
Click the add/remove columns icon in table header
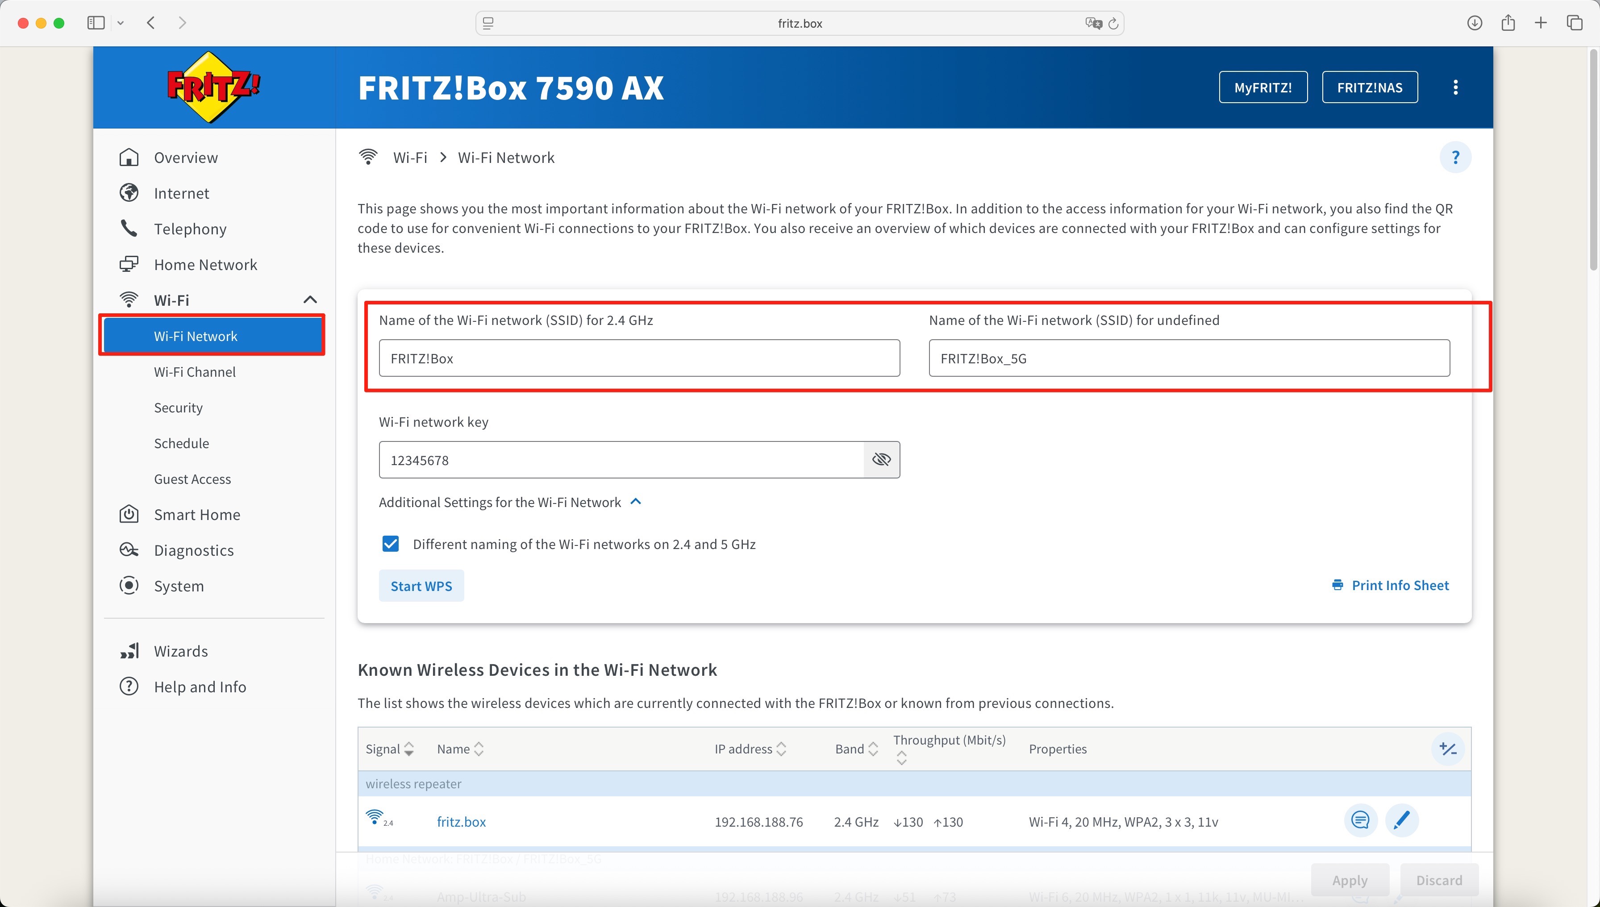pos(1448,749)
